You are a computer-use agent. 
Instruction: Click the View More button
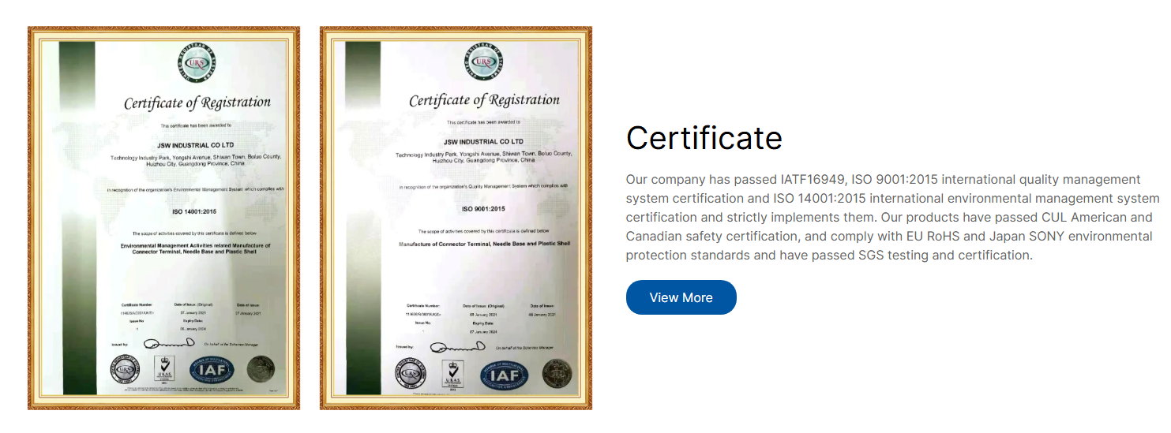coord(681,297)
